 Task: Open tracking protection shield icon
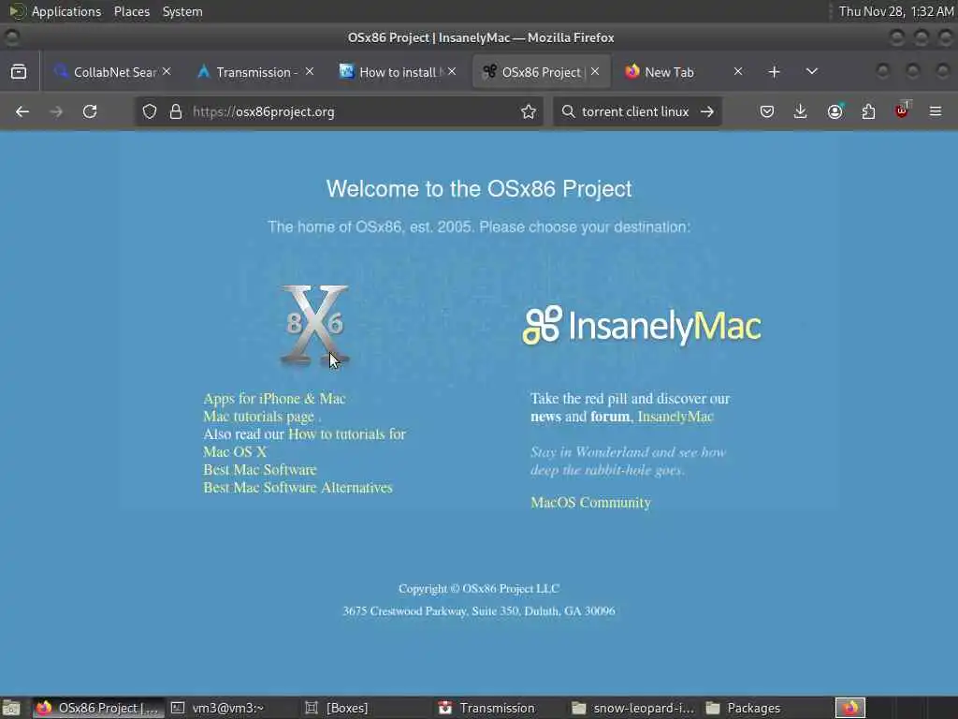(150, 111)
